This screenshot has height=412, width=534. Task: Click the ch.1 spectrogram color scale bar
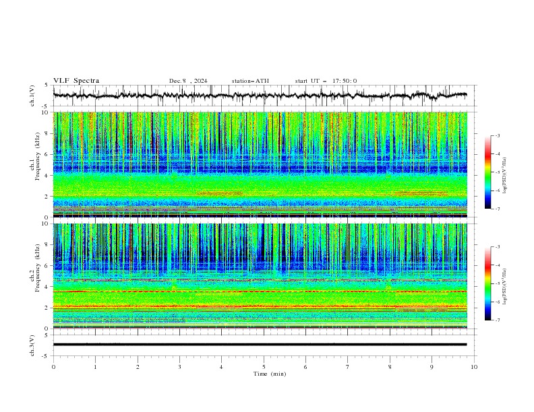click(x=487, y=172)
